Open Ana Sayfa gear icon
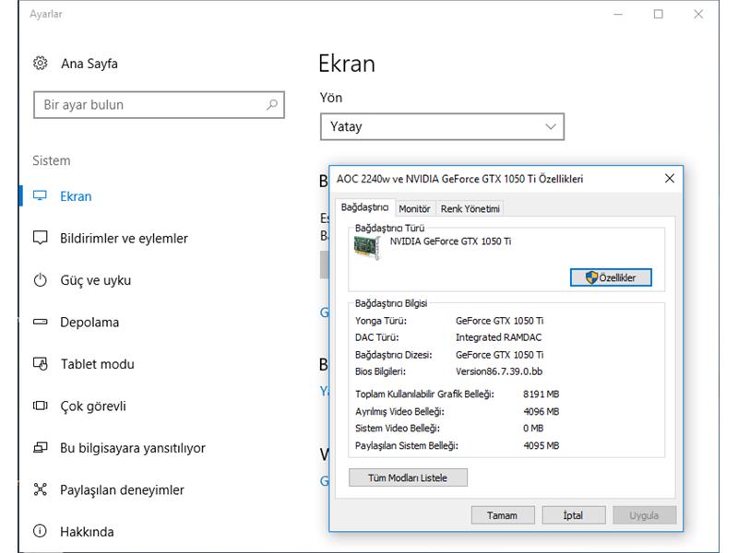The width and height of the screenshot is (738, 553). [x=40, y=63]
